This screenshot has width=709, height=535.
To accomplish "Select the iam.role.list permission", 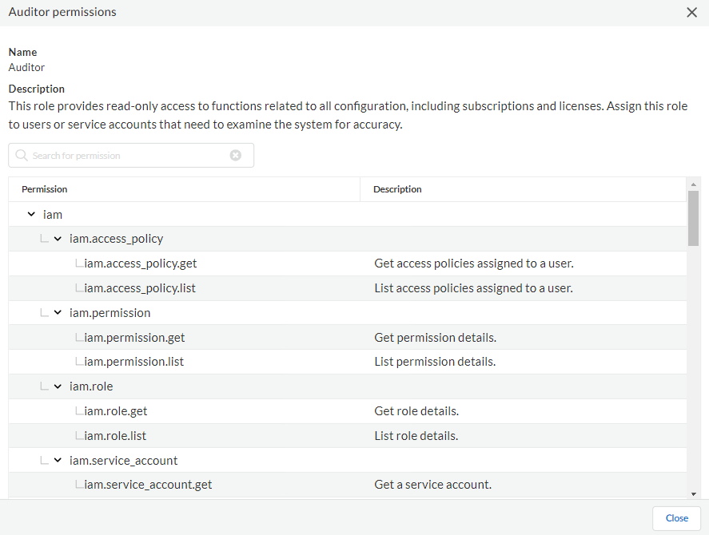I will [115, 436].
